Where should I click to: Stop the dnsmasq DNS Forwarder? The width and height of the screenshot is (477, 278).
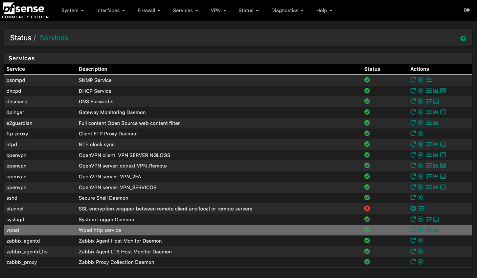pos(420,101)
